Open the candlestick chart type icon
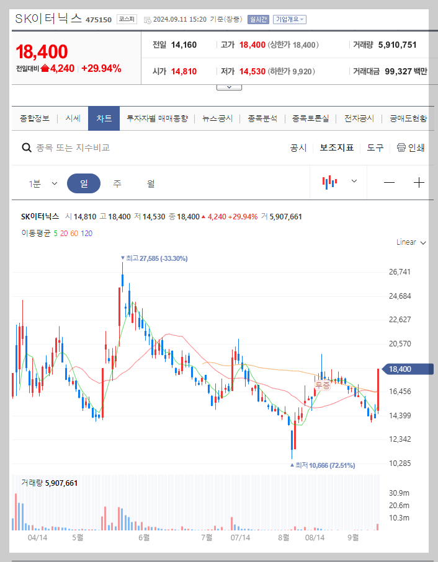Viewport: 438px width, 562px height. tap(329, 182)
